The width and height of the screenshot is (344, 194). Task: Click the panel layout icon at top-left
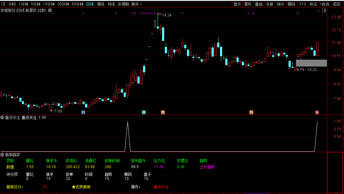point(3,4)
